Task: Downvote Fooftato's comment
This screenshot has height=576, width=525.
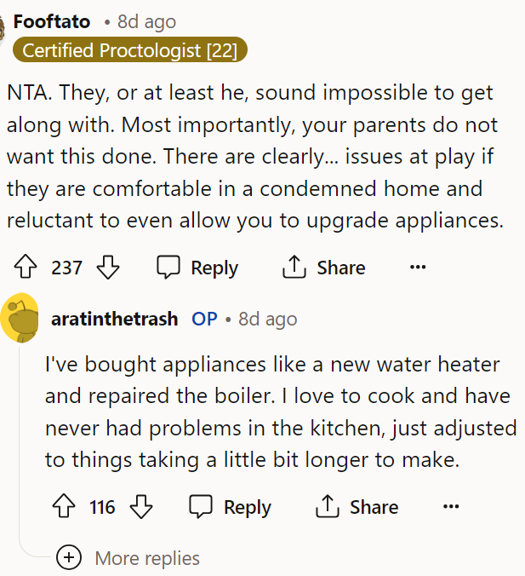Action: click(x=108, y=268)
